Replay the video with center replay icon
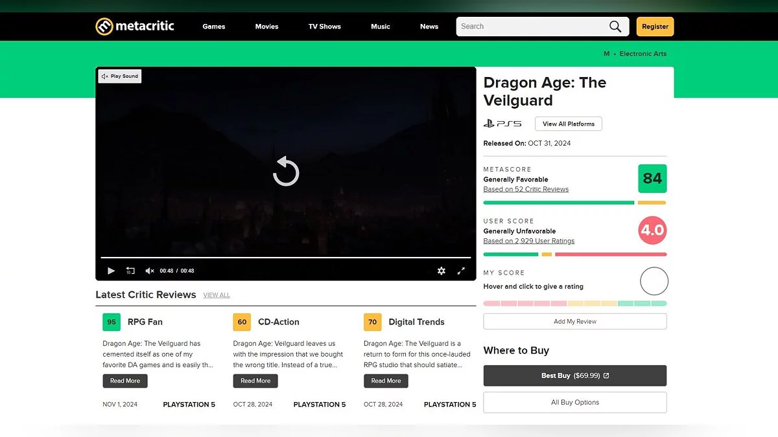The height and width of the screenshot is (437, 778). point(285,172)
